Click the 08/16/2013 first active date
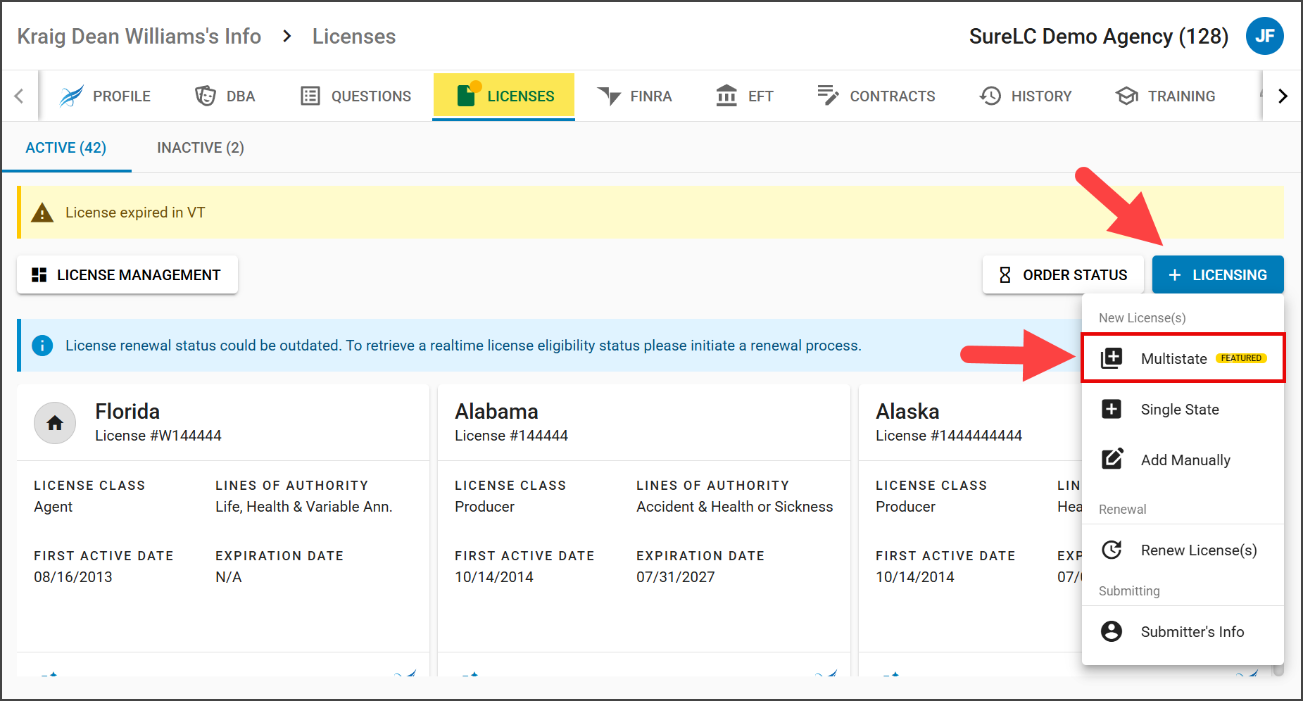The image size is (1303, 701). point(73,577)
